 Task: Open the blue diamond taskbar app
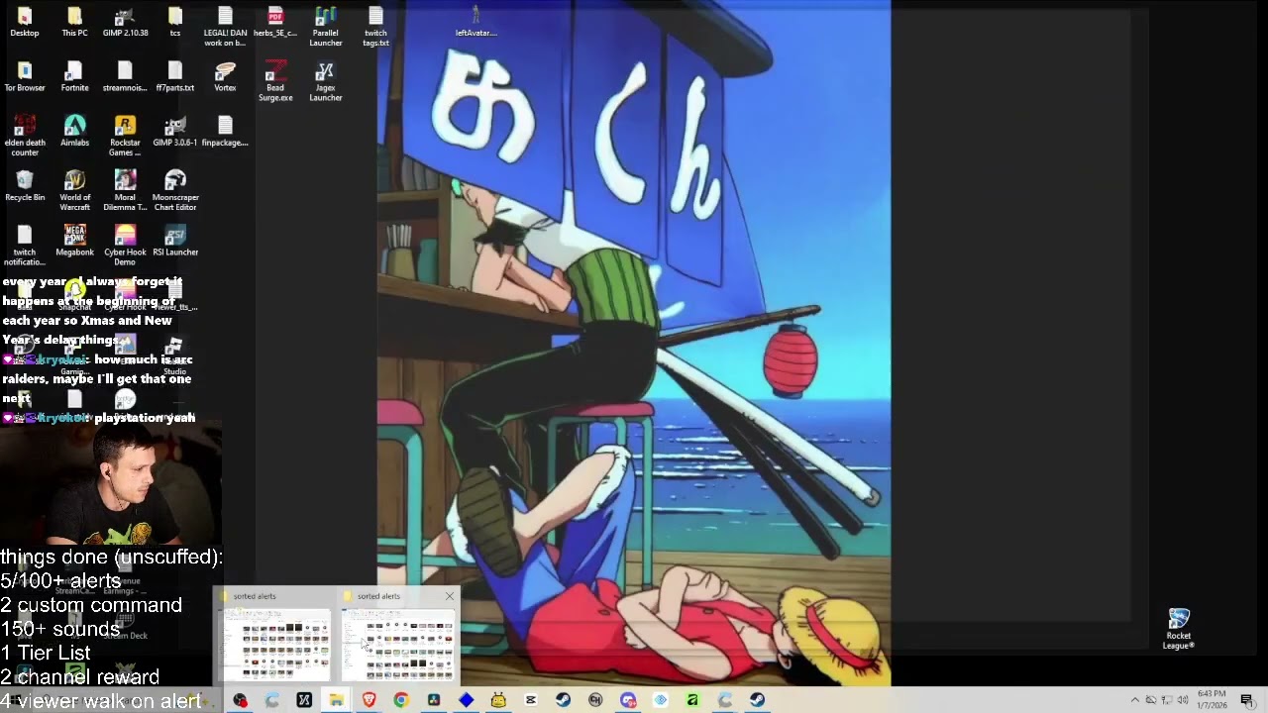(466, 700)
